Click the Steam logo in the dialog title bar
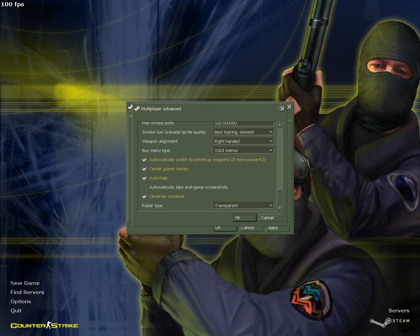This screenshot has width=420, height=336. 137,109
